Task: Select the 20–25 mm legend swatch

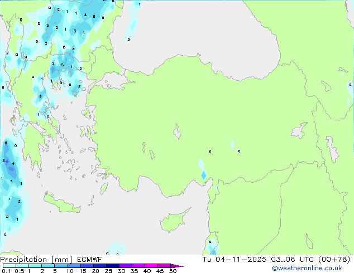Action: (100, 266)
